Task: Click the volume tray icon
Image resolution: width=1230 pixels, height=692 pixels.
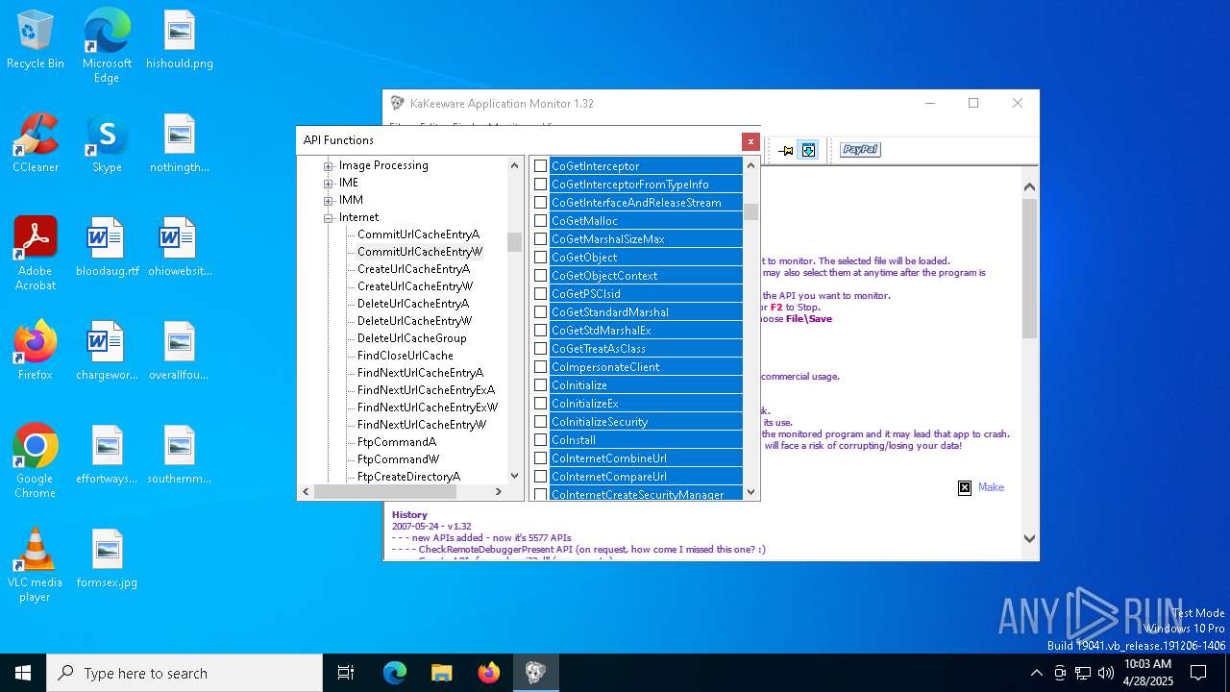Action: (x=1106, y=673)
